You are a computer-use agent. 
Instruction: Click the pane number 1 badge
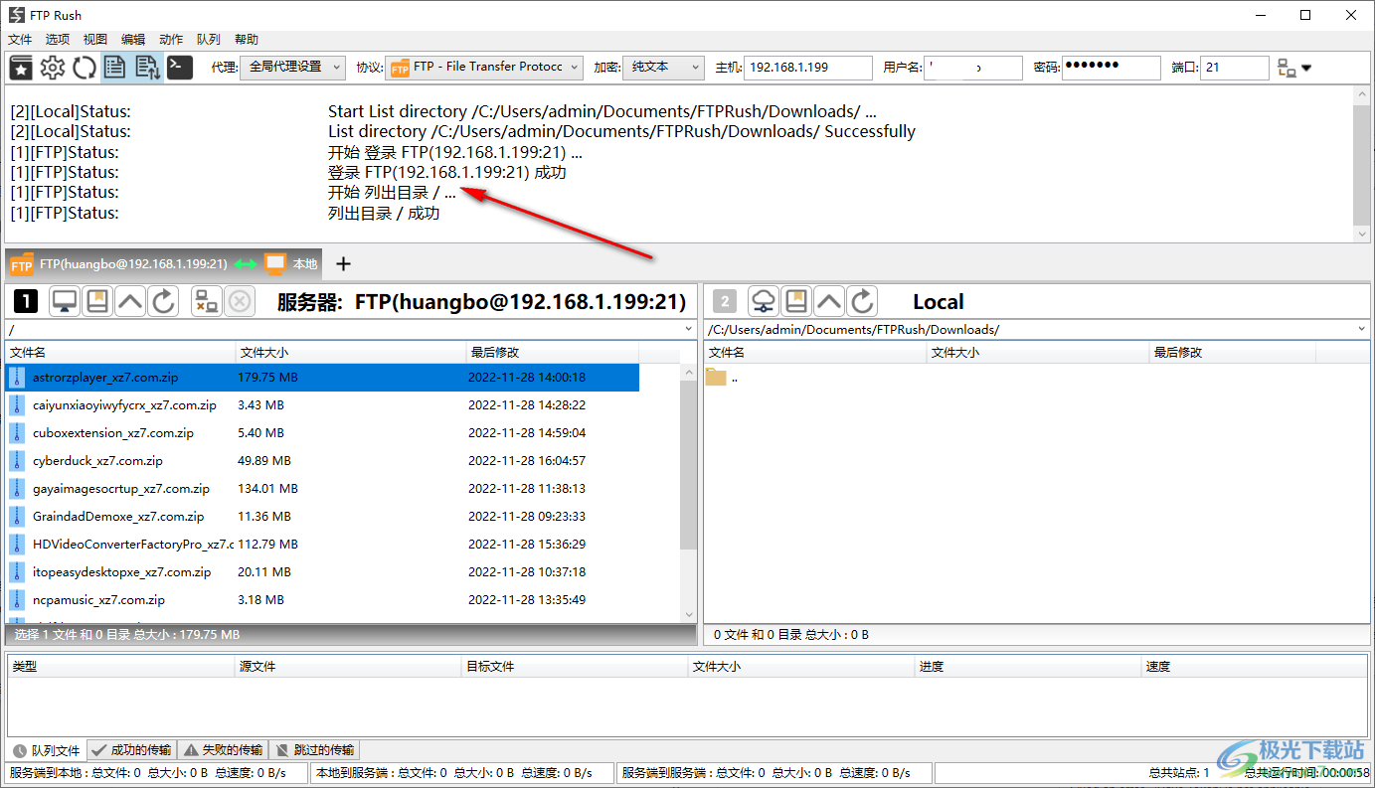25,301
